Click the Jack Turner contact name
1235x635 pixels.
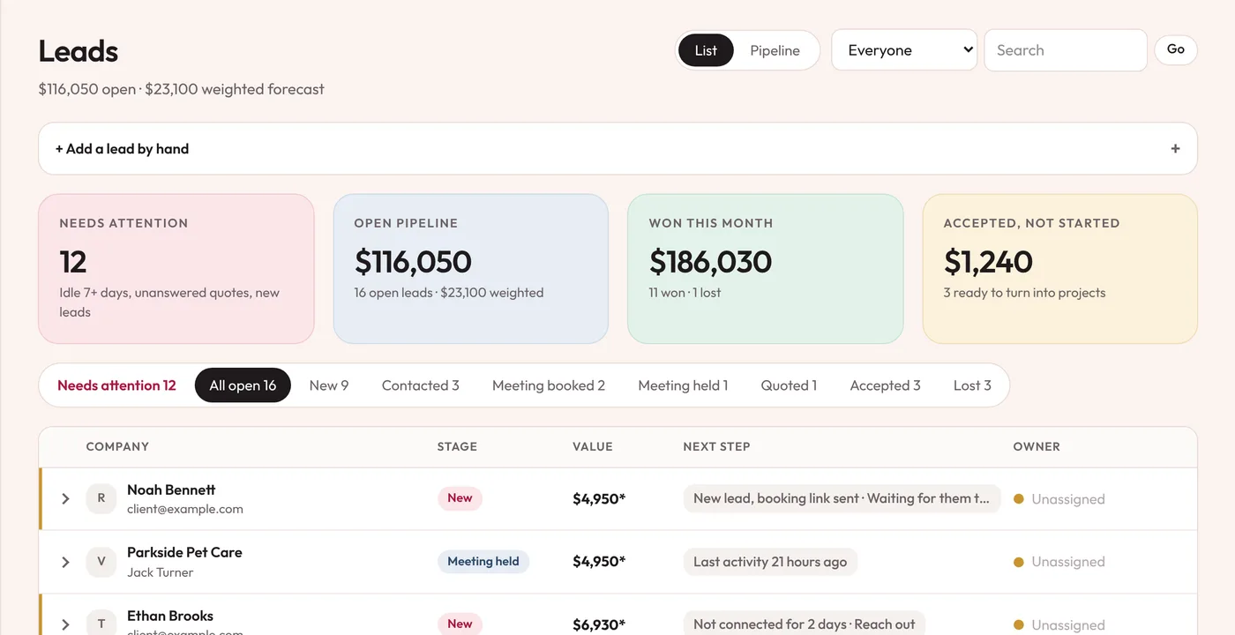tap(160, 572)
